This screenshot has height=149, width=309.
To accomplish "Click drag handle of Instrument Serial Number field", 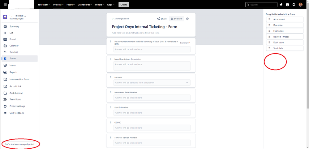I will 110,92.
